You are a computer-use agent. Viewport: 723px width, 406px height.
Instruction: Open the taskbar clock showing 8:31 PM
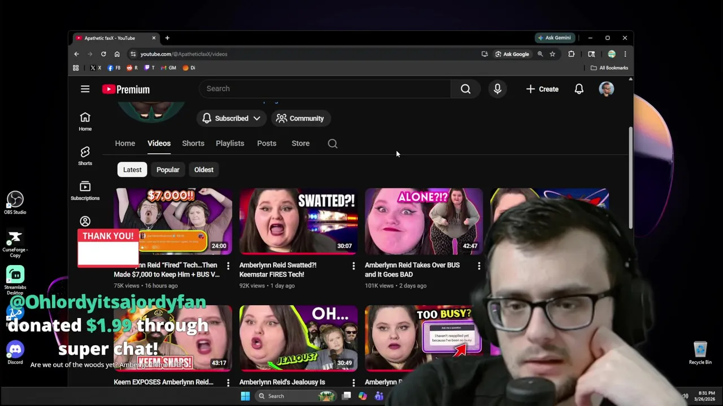706,396
